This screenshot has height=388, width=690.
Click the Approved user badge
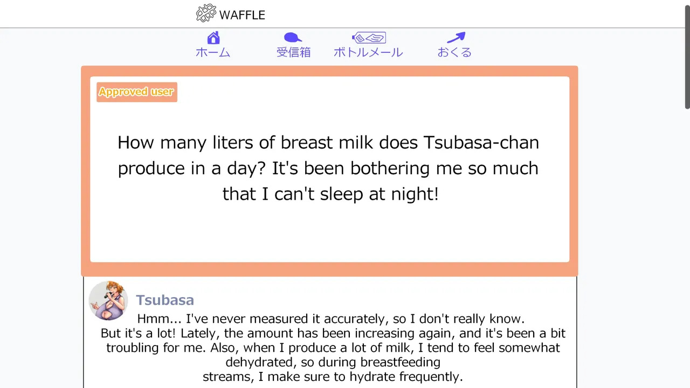[x=137, y=92]
